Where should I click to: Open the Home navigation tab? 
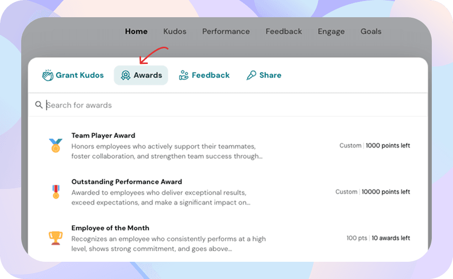(x=136, y=31)
